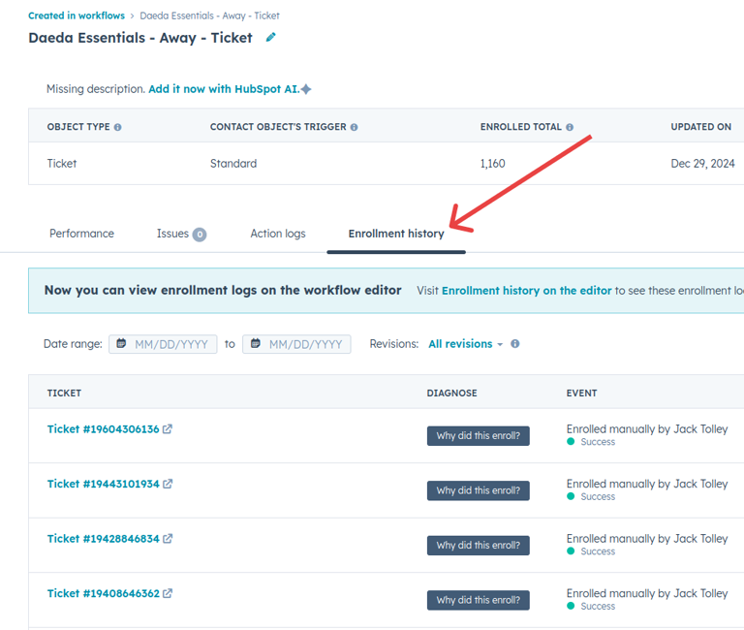The width and height of the screenshot is (744, 630).
Task: Open external link icon for Ticket #19443101934
Action: pos(168,484)
